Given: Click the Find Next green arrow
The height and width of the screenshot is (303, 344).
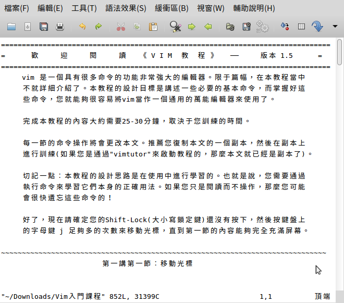Looking at the screenshot, I should pos(192,27).
